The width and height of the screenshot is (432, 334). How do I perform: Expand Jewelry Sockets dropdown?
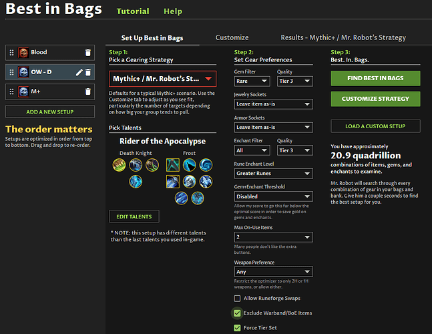[x=273, y=104]
